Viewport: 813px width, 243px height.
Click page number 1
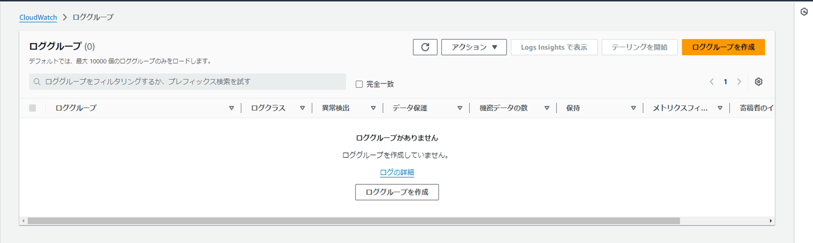(725, 82)
